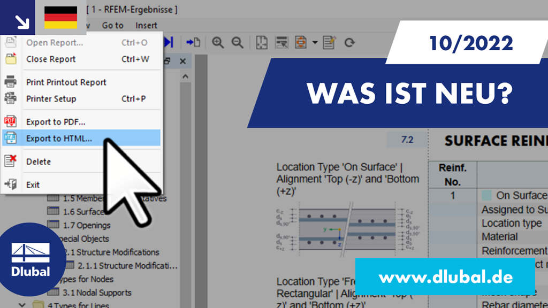Viewport: 548px width, 308px height.
Task: Click table icon beside 3.1 Nodal Supports
Action: [53, 292]
